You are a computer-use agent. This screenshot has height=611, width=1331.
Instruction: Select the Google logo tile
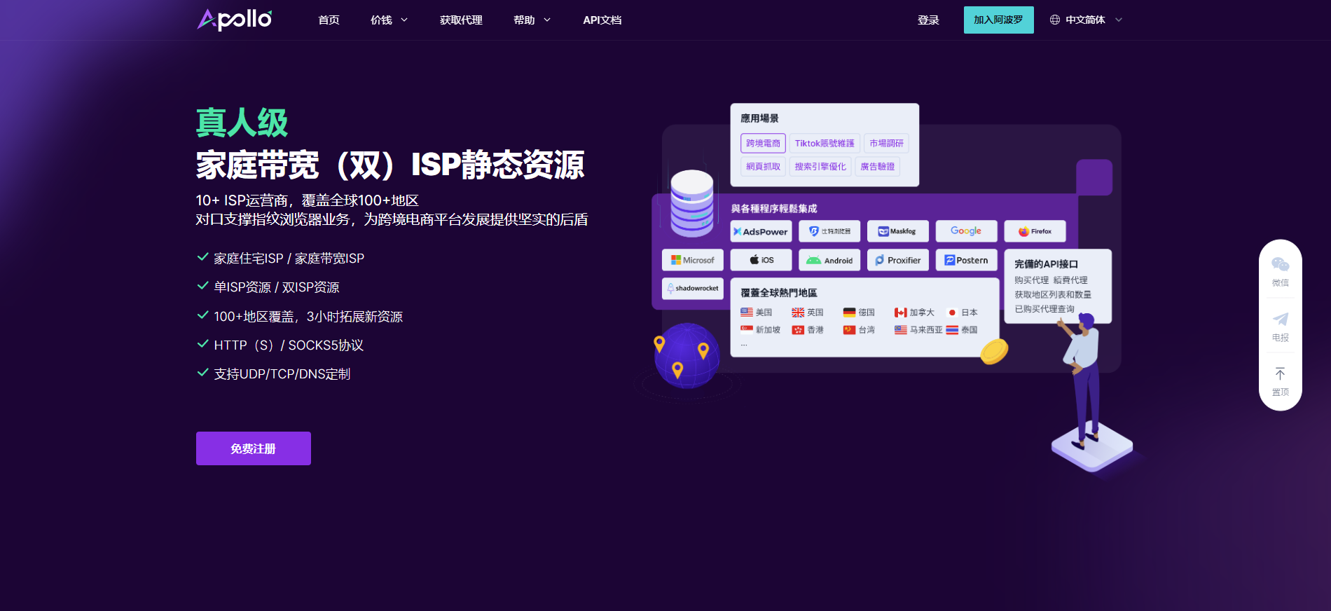(x=966, y=231)
